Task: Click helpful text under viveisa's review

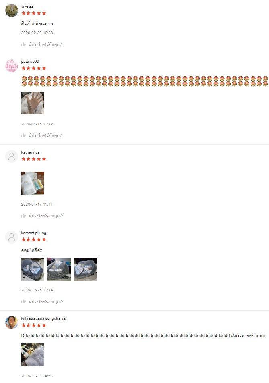Action: [x=46, y=44]
